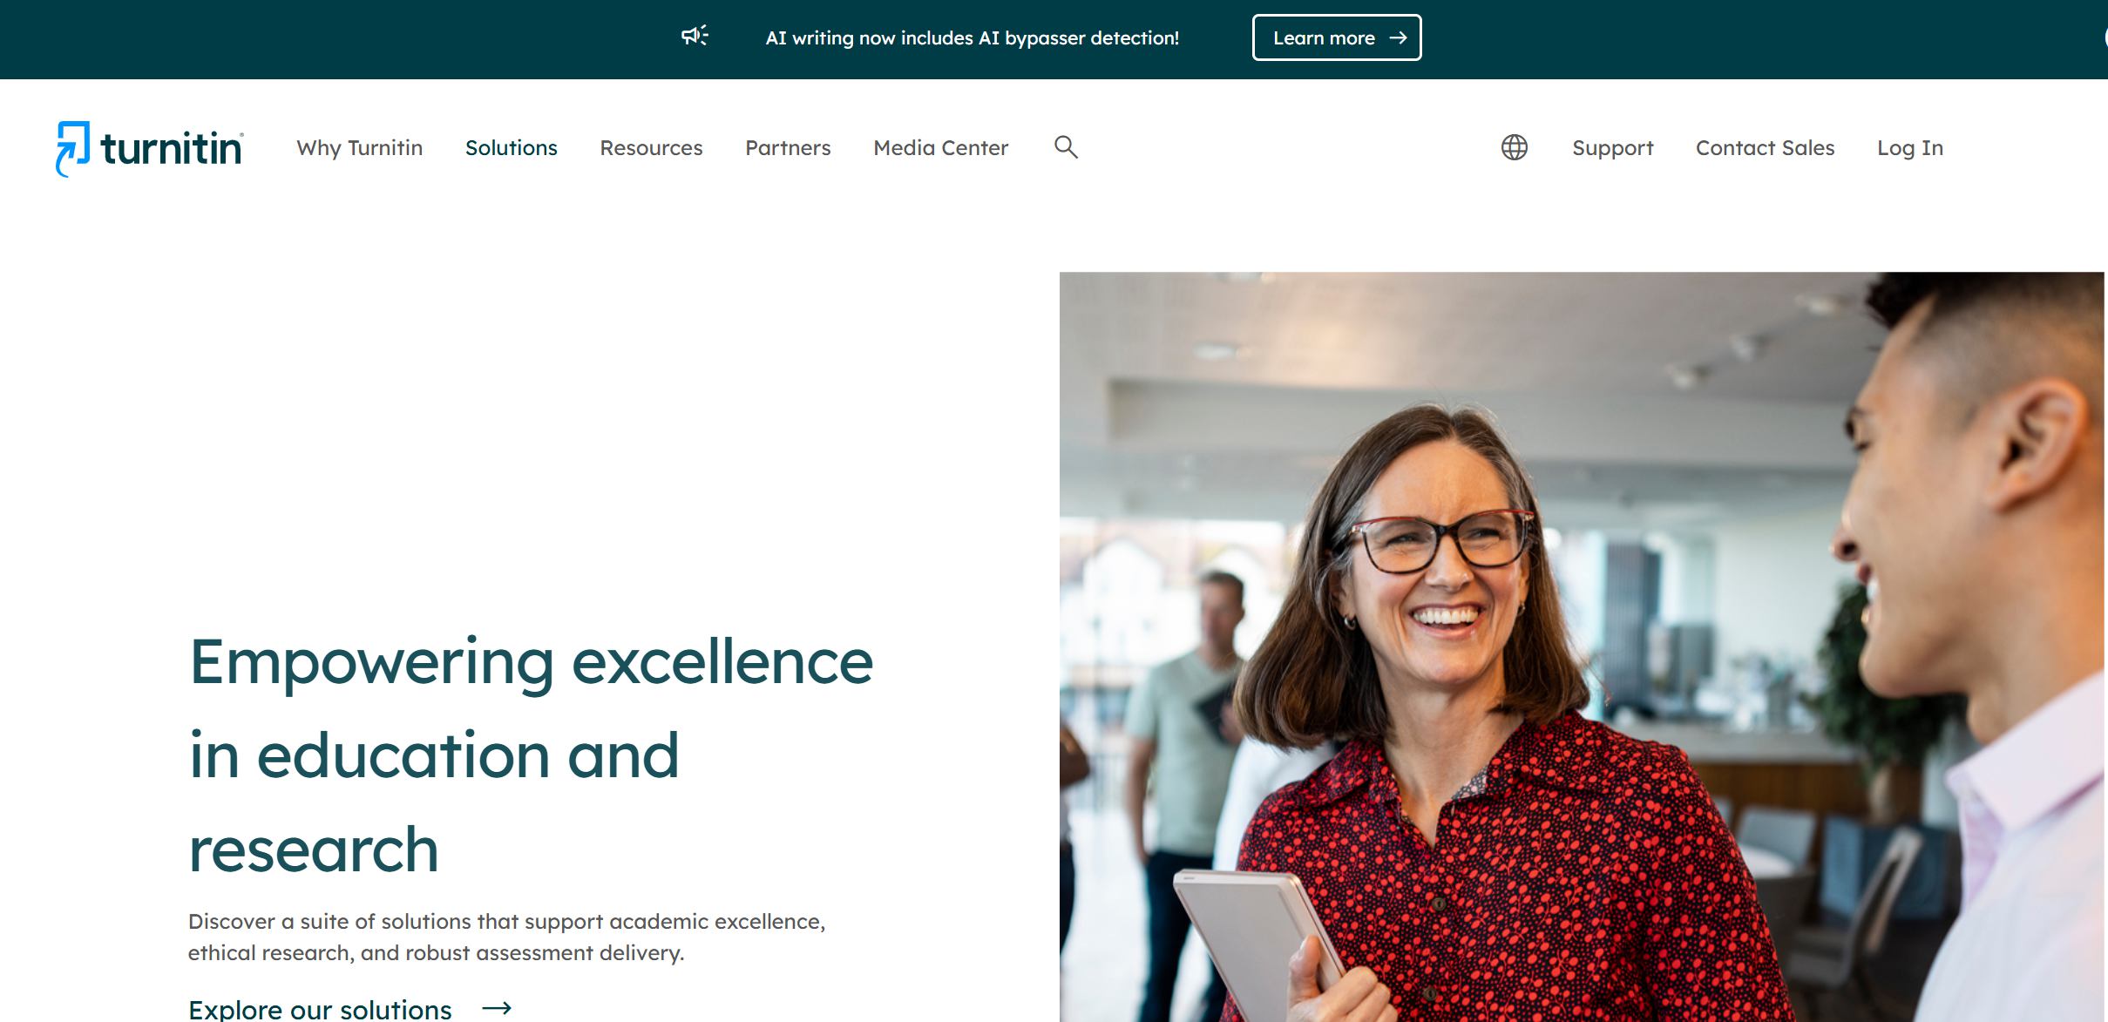Viewport: 2108px width, 1022px height.
Task: Open the globe language selector
Action: (x=1514, y=147)
